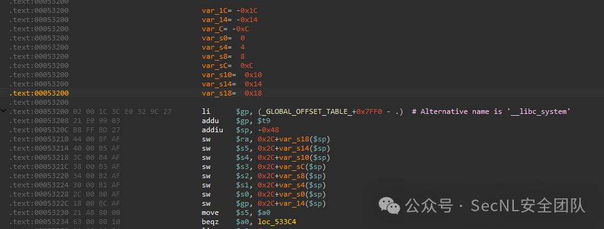Select opcode bytes 44 00 BF AF
The image size is (604, 229).
click(97, 139)
